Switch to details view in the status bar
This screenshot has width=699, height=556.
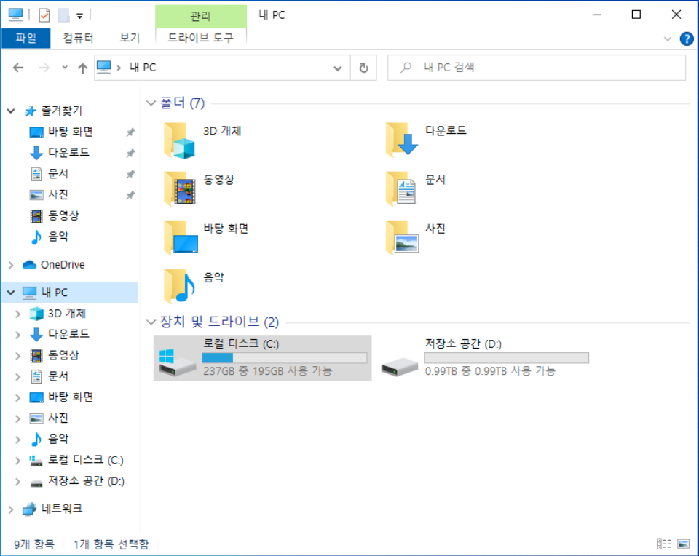(664, 543)
